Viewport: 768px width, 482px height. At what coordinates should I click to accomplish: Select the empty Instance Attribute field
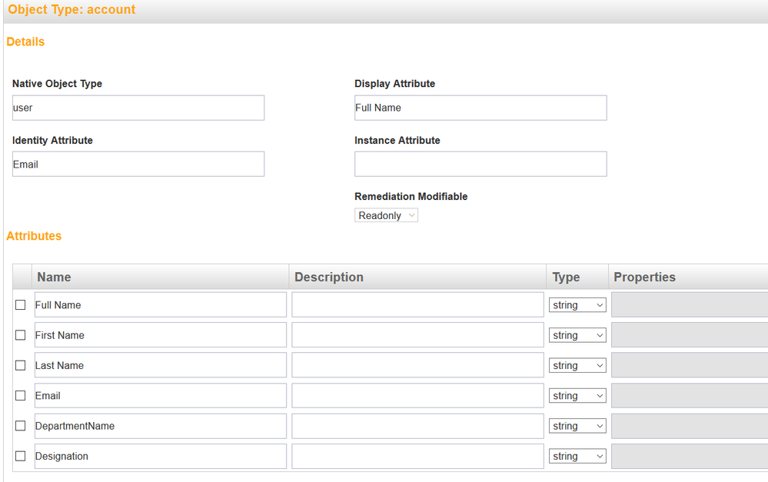click(x=480, y=165)
